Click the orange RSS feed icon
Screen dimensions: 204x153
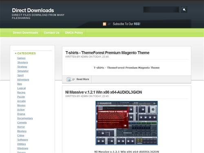pos(104,24)
